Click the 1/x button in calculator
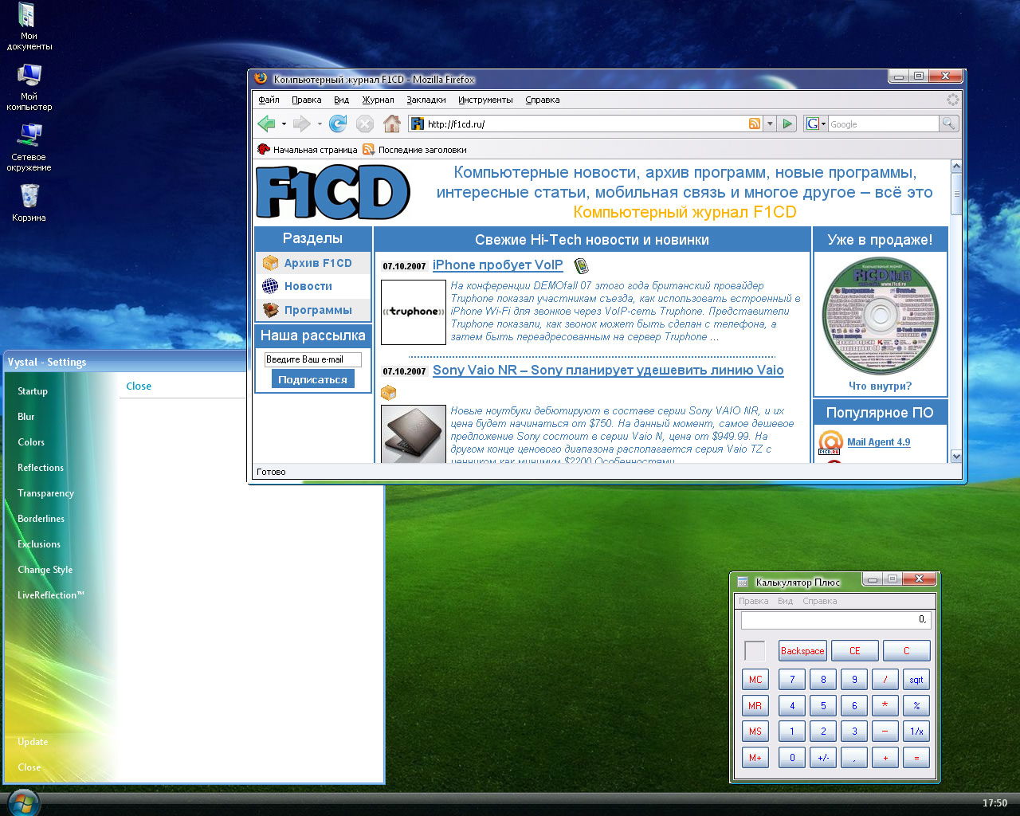 click(916, 732)
